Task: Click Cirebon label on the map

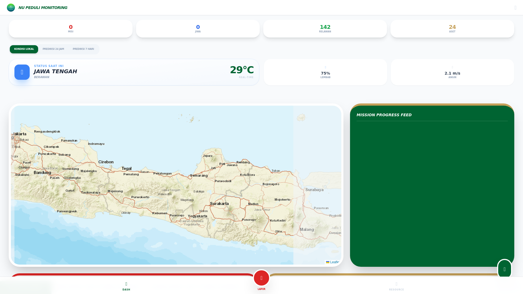Action: 106,162
